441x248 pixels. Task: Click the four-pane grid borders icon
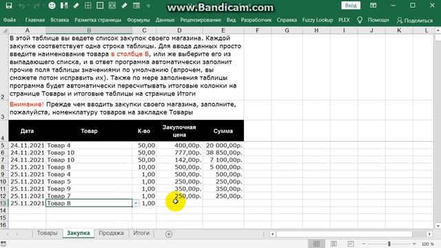88,6
